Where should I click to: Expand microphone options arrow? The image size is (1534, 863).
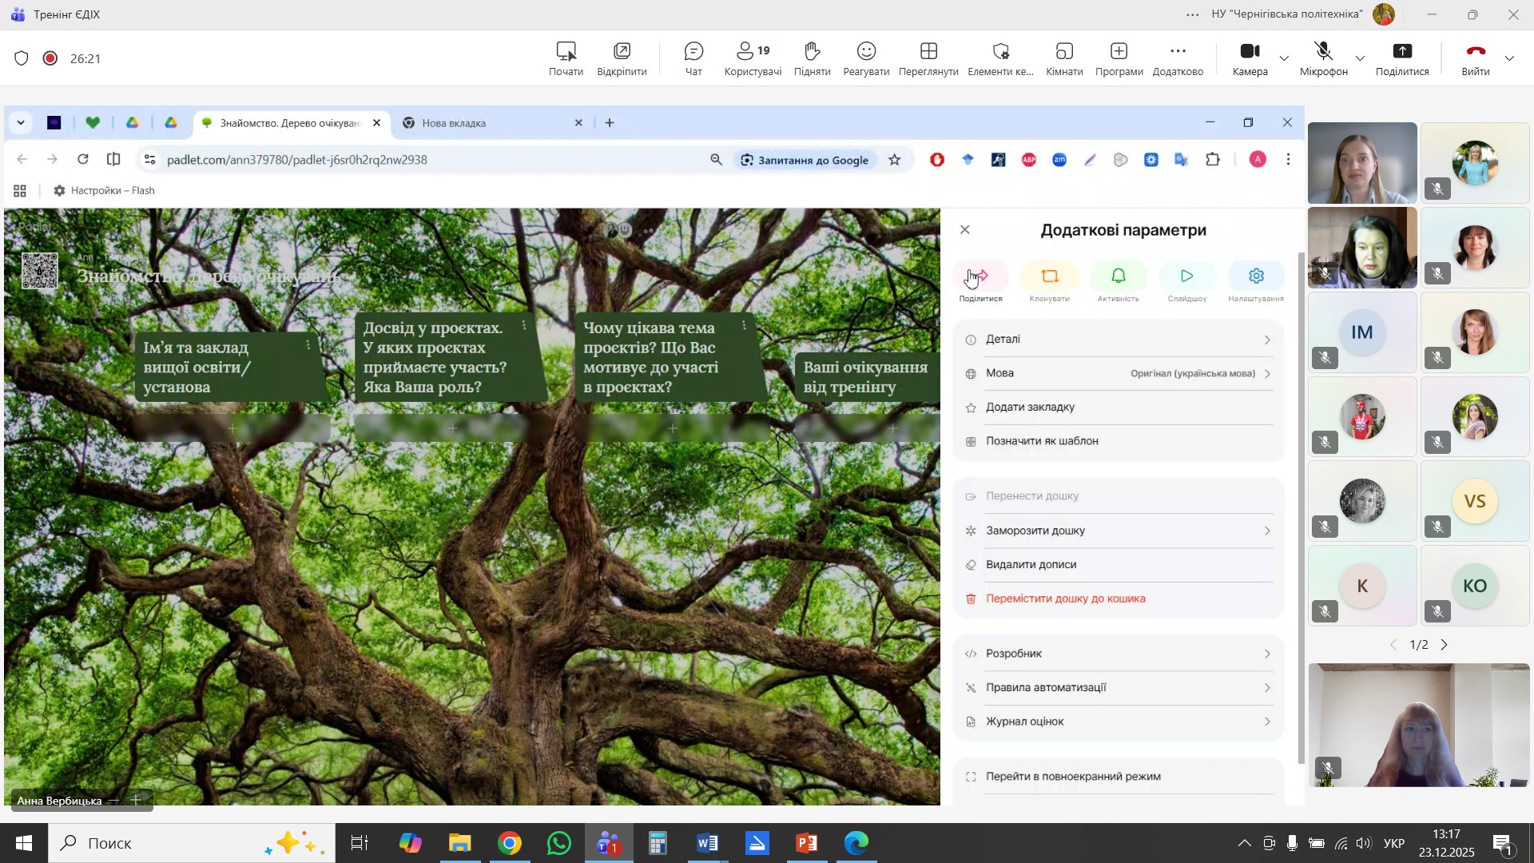pyautogui.click(x=1360, y=58)
